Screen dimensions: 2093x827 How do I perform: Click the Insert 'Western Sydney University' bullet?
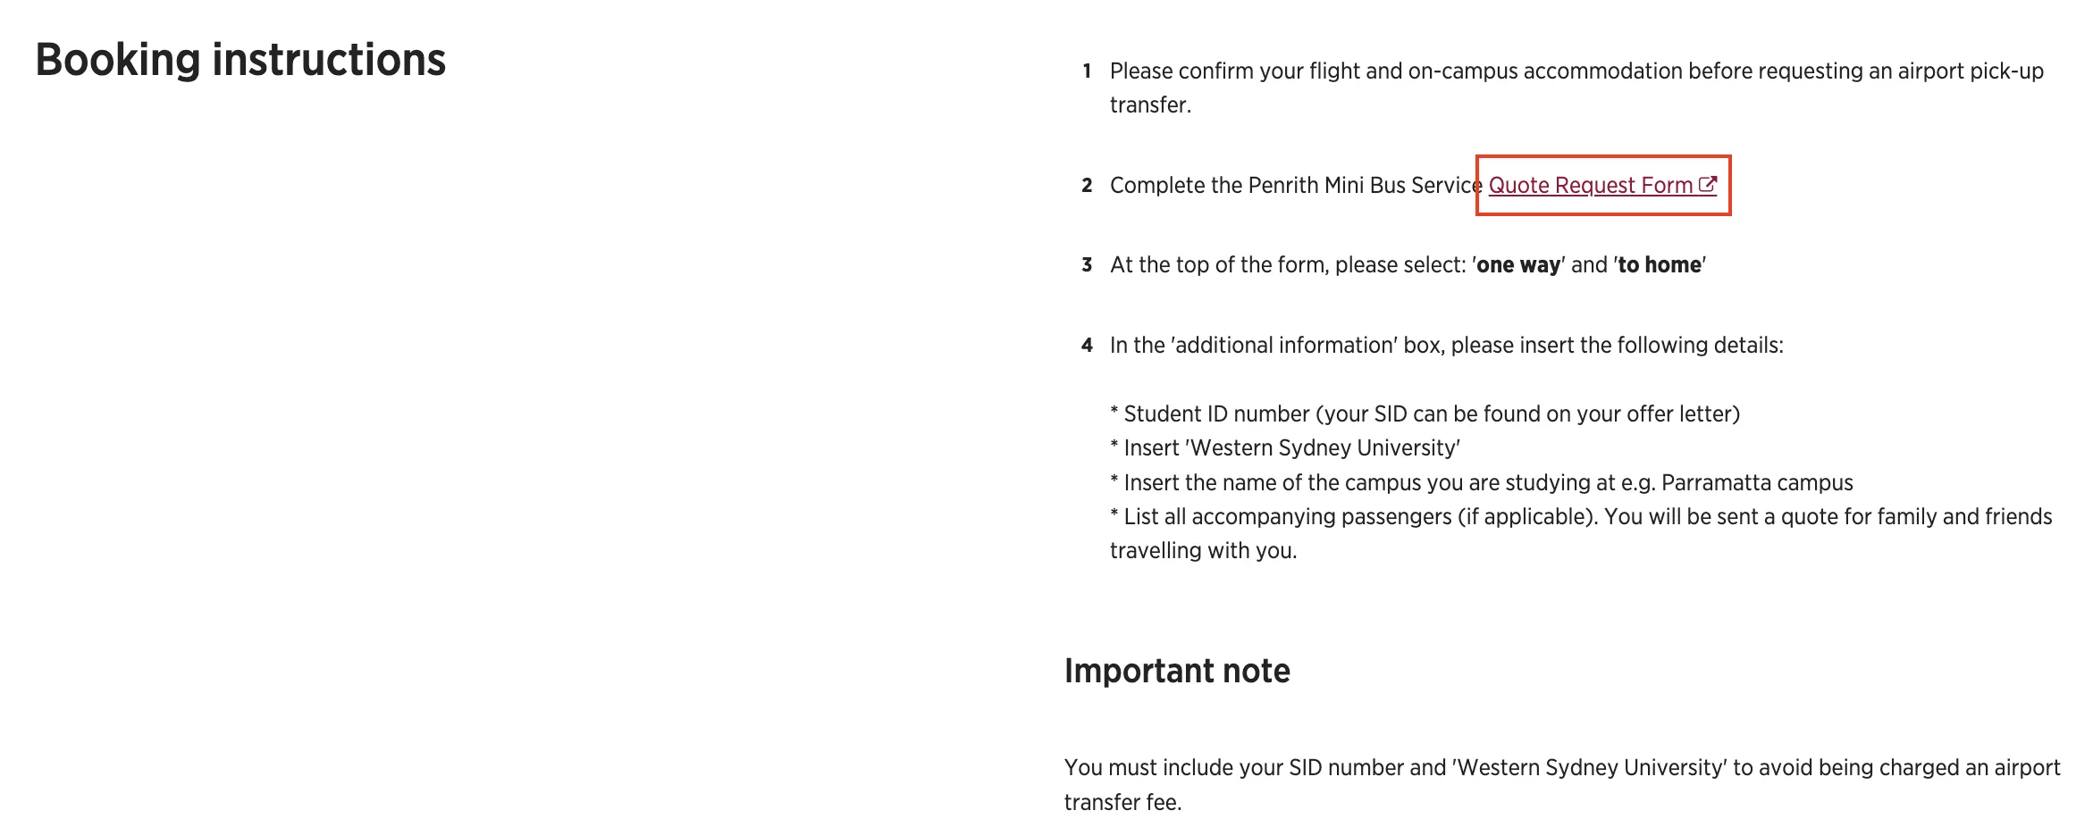[1285, 448]
